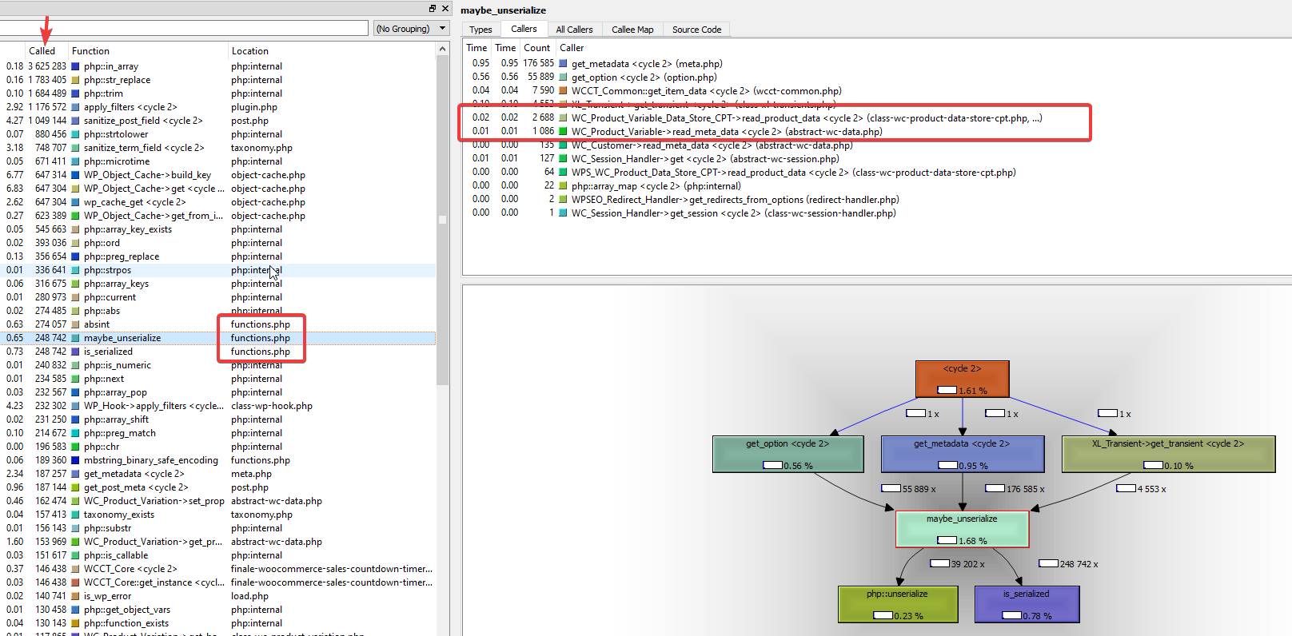This screenshot has height=636, width=1292.
Task: Select the orange cycle 2 graph node
Action: tap(962, 379)
